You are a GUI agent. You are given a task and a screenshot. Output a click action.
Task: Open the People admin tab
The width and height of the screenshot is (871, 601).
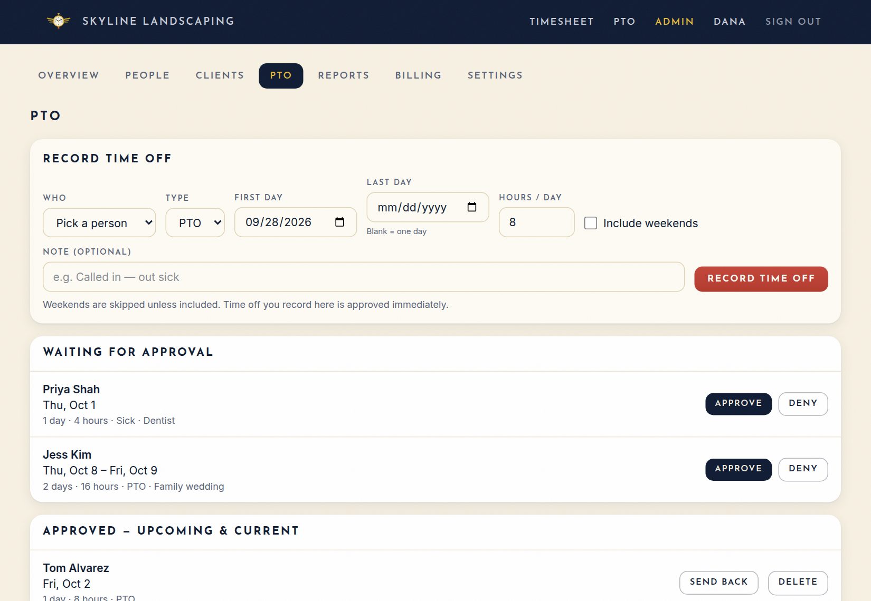(x=147, y=75)
